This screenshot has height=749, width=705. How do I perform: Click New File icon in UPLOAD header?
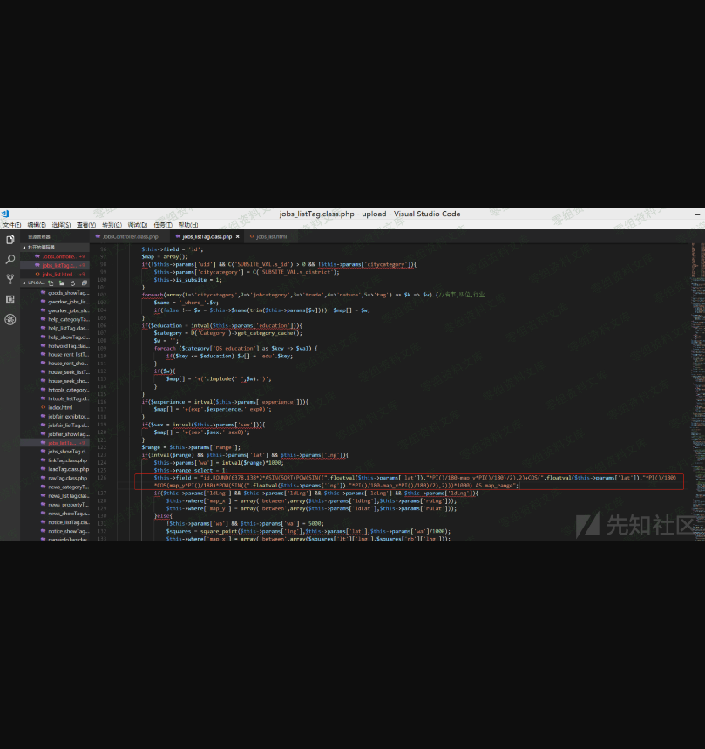51,283
